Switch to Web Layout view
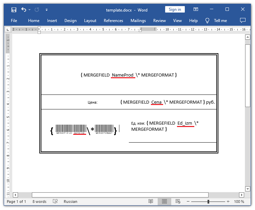Screen dimensions: 255x210 [x=177, y=202]
